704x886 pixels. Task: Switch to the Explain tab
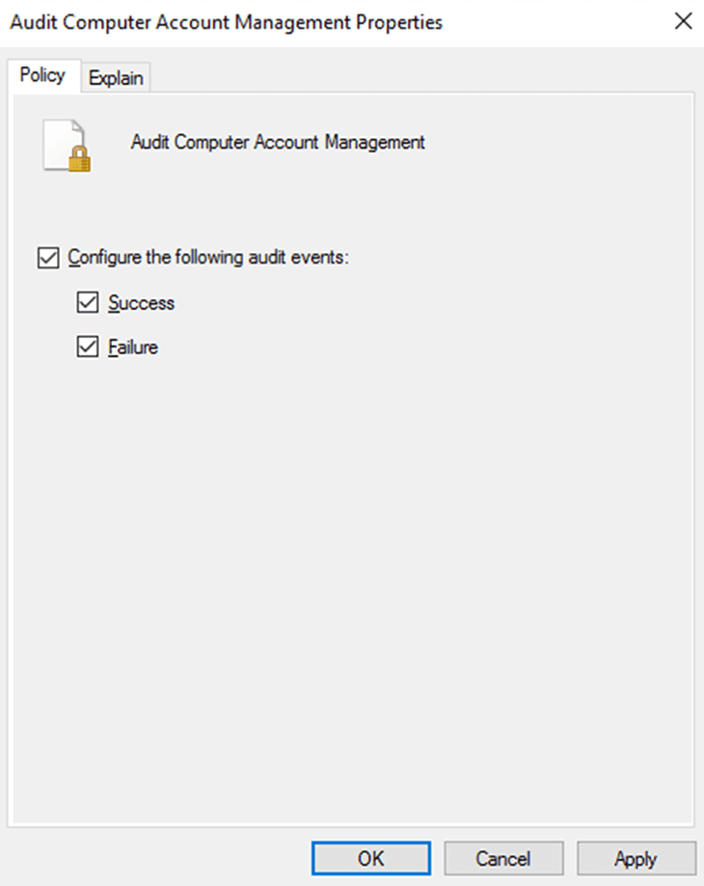pos(116,79)
